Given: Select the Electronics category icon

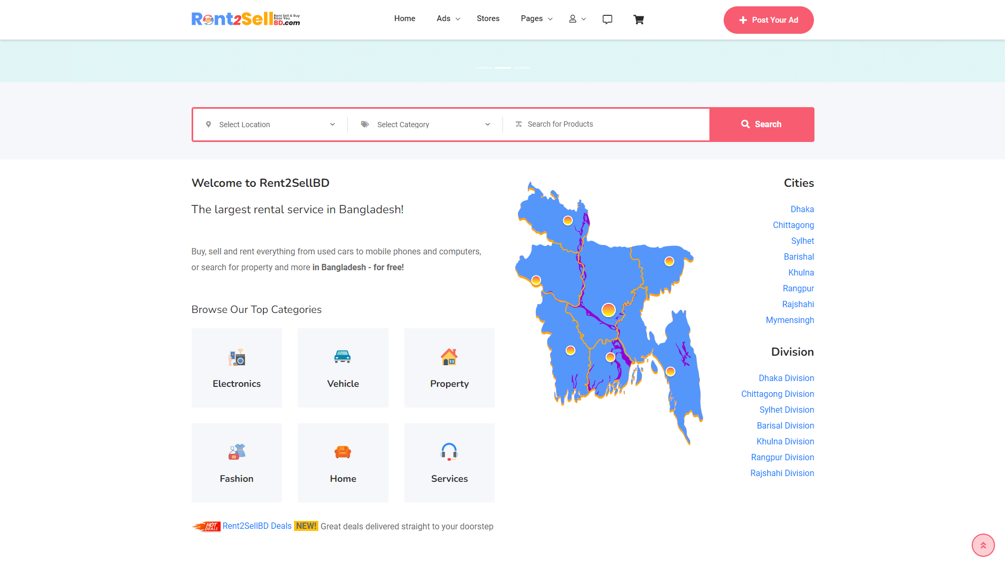Looking at the screenshot, I should point(237,358).
